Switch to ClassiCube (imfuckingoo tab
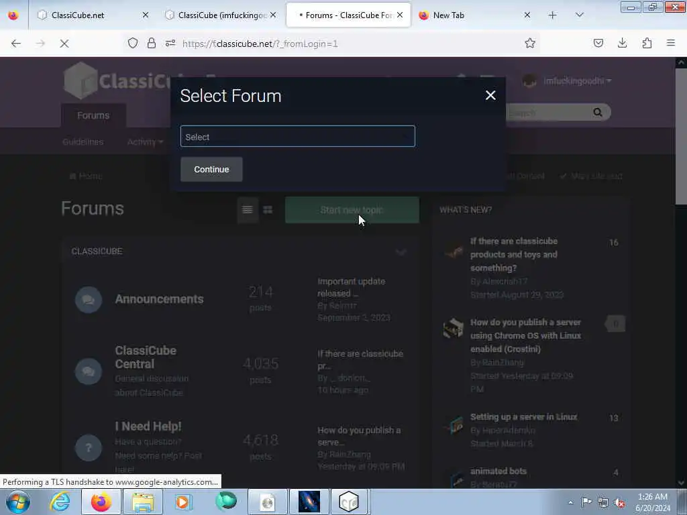This screenshot has height=515, width=687. (x=220, y=15)
